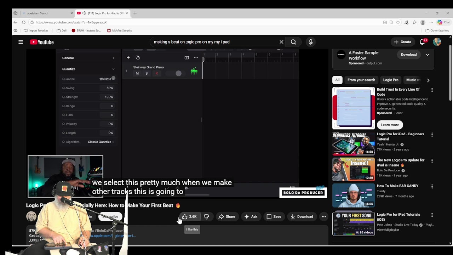Screen dimensions: 453x255
Task: Open the Create dropdown button
Action: (x=402, y=42)
